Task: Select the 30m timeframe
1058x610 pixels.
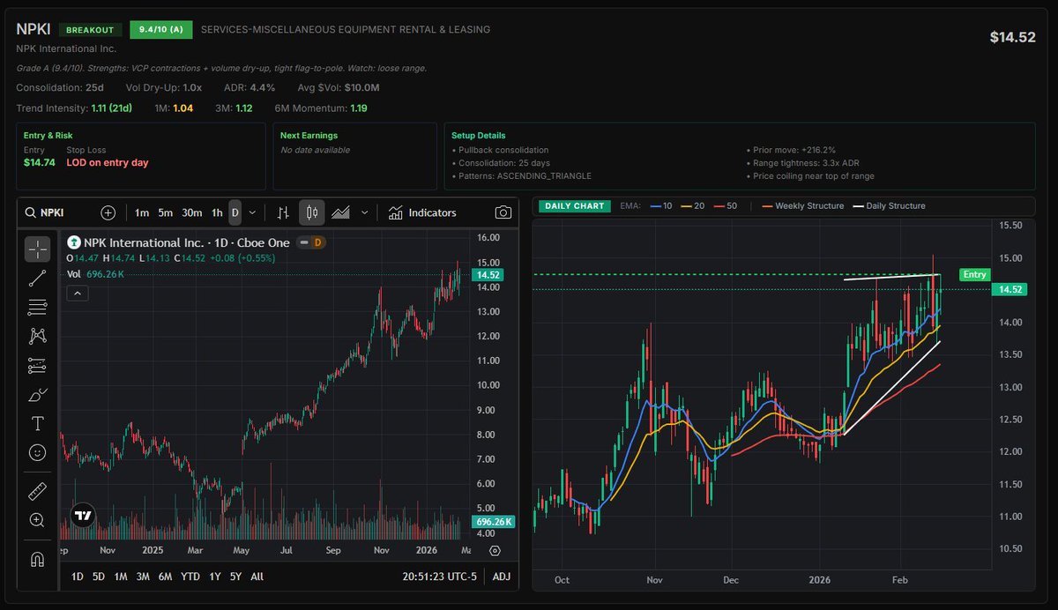Action: pyautogui.click(x=191, y=212)
